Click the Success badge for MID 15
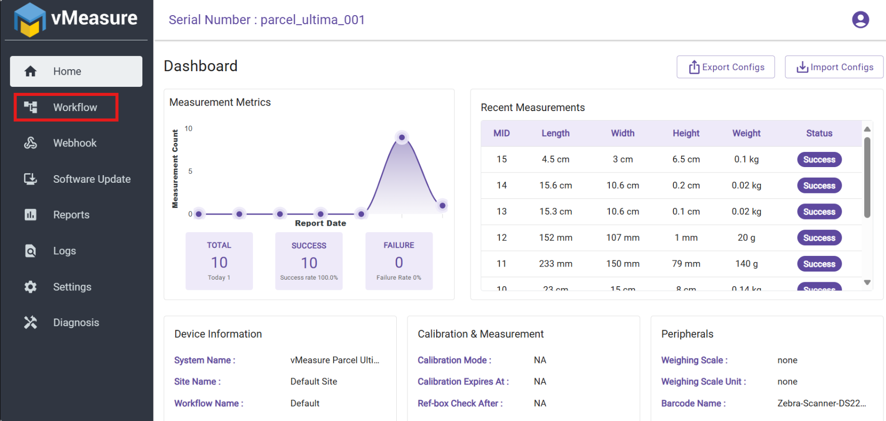The height and width of the screenshot is (421, 886). pyautogui.click(x=819, y=160)
